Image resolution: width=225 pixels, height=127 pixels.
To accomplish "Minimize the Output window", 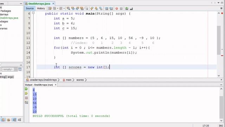I will (221, 85).
